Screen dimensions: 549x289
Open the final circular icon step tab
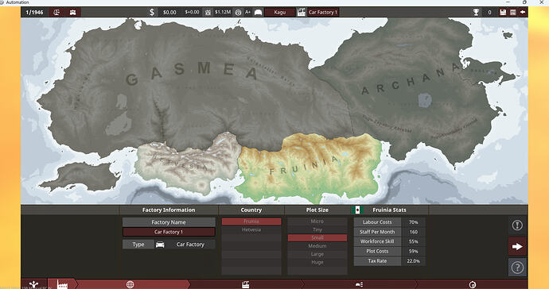coord(473,284)
